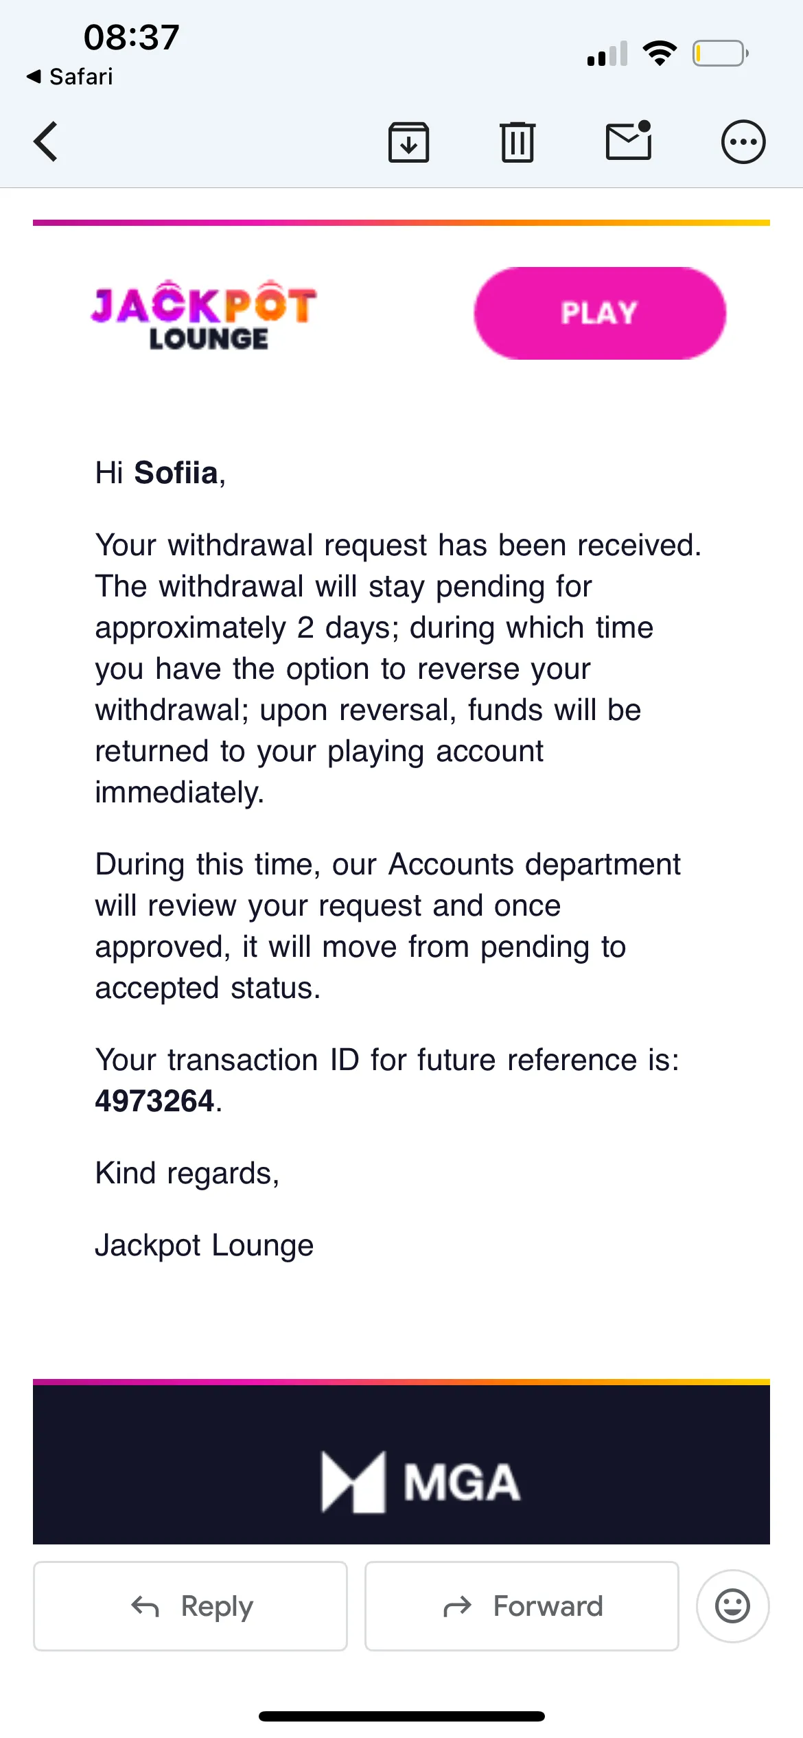803x1738 pixels.
Task: Tap the Jackpot Lounge logo image
Action: 204,316
